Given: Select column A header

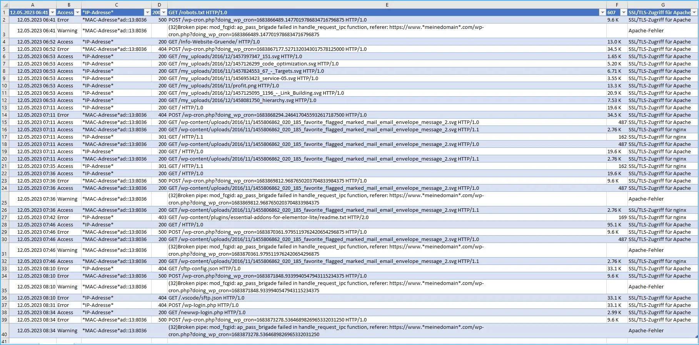Looking at the screenshot, I should [32, 5].
